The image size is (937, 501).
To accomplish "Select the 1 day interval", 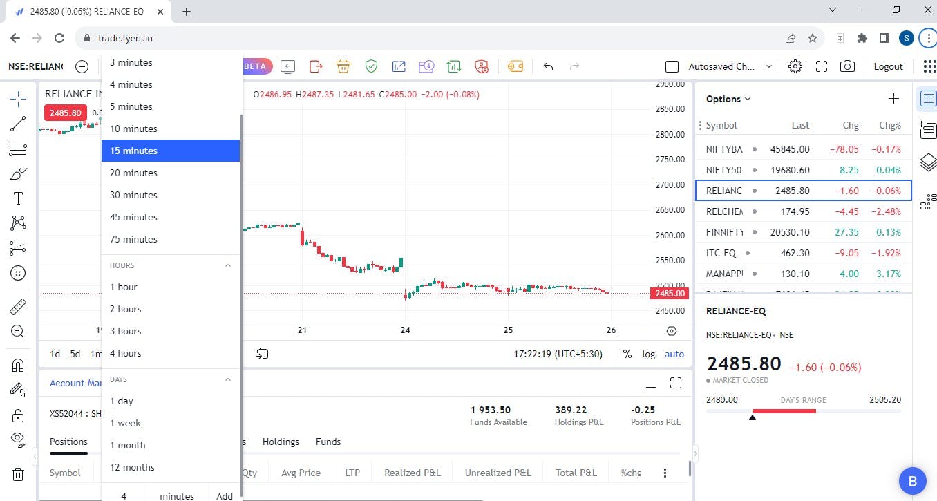I will [x=171, y=401].
